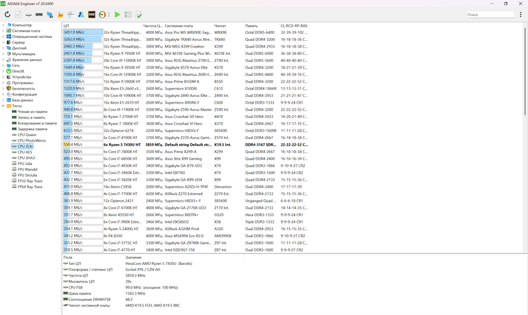Expand the Хранение данных node
This screenshot has height=315, width=528.
(x=3, y=60)
